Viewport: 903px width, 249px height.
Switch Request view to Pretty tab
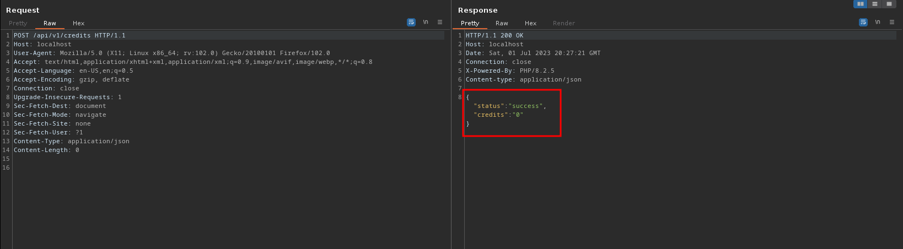pos(18,23)
